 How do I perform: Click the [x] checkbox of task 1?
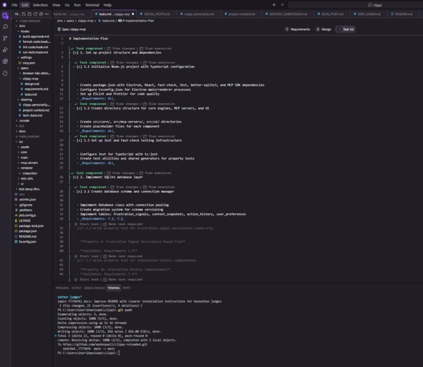pyautogui.click(x=76, y=53)
